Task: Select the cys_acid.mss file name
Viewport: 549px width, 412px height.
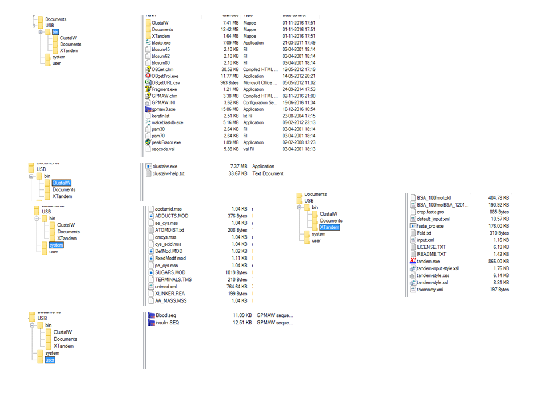Action: point(168,244)
